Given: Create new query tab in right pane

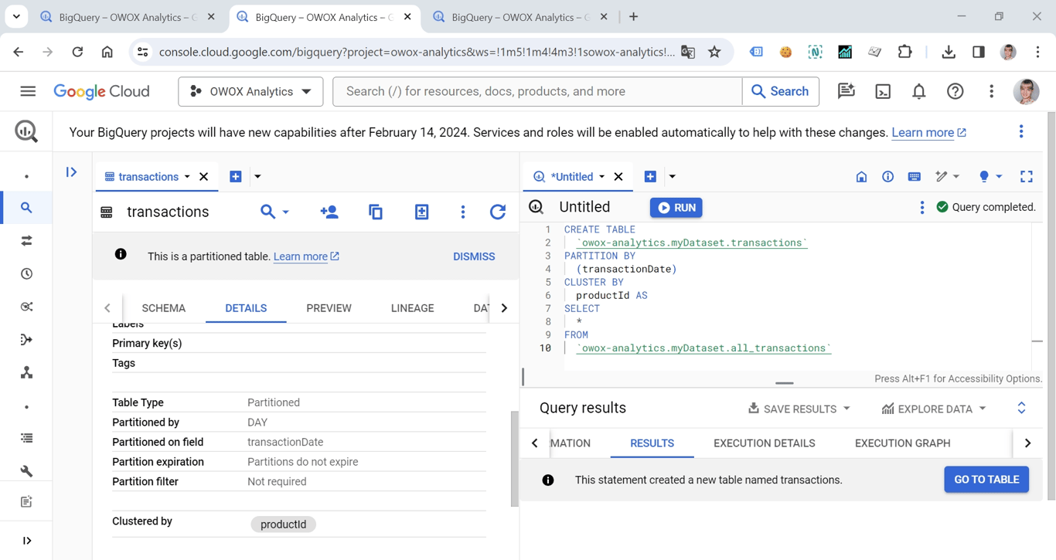Looking at the screenshot, I should tap(650, 177).
